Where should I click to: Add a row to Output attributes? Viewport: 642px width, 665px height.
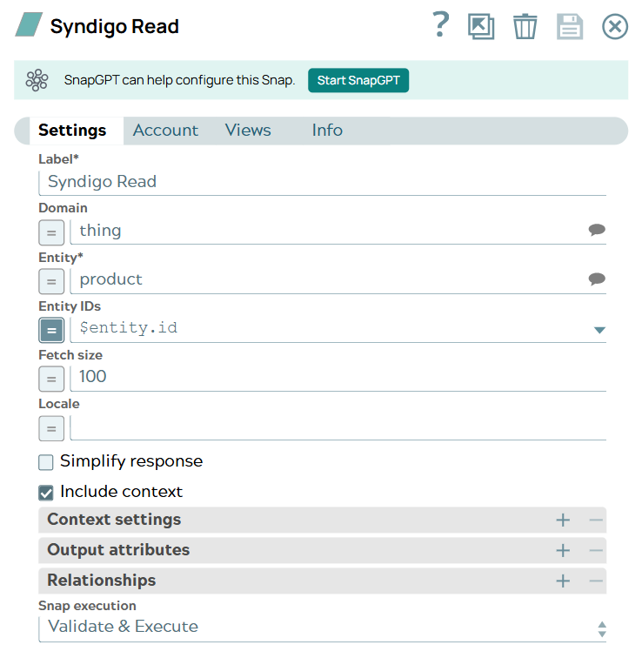(x=563, y=551)
